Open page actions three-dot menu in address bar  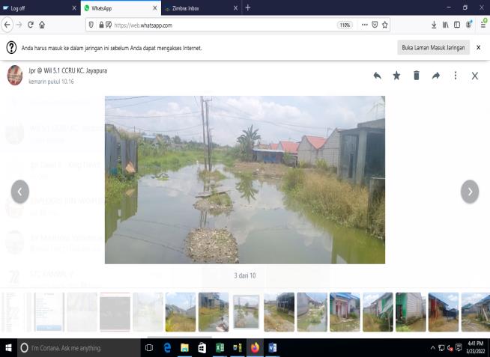[x=365, y=25]
